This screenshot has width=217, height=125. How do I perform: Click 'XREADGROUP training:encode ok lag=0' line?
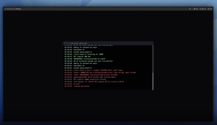click(x=85, y=59)
